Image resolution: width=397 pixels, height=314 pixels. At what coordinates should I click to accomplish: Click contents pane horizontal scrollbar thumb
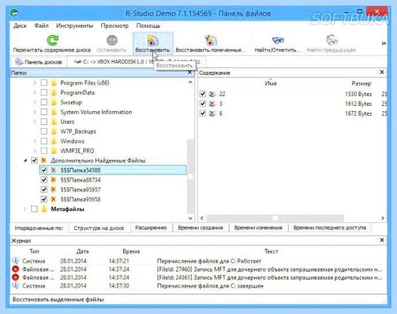(275, 218)
